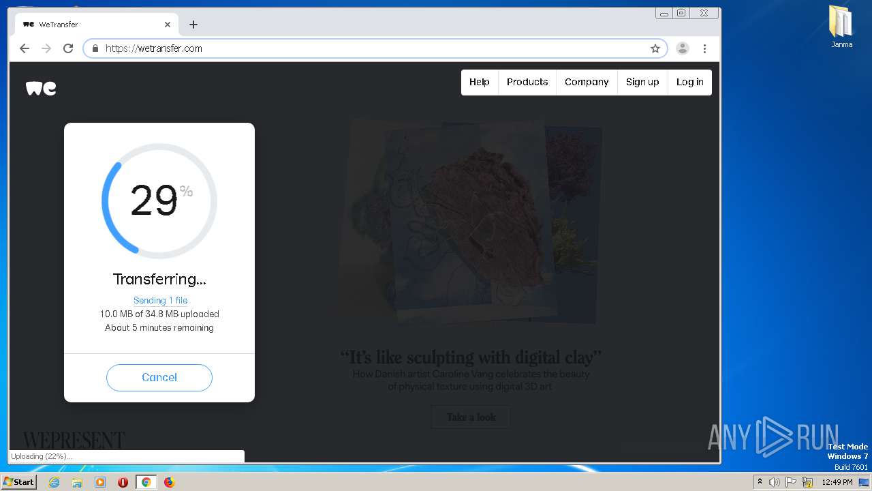872x491 pixels.
Task: Click the Take a look button
Action: [x=471, y=417]
